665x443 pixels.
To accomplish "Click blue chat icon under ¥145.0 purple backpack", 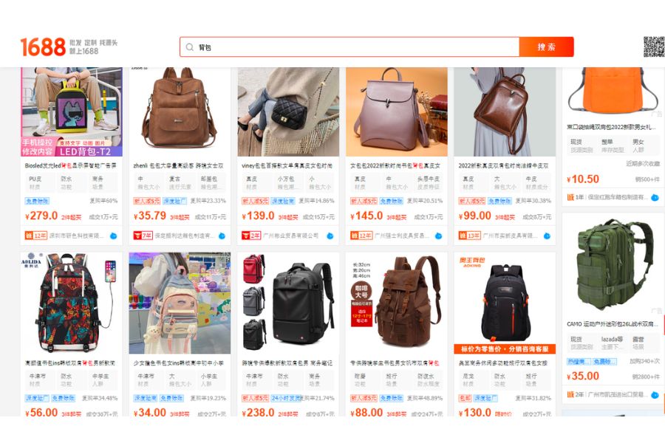I will click(438, 236).
